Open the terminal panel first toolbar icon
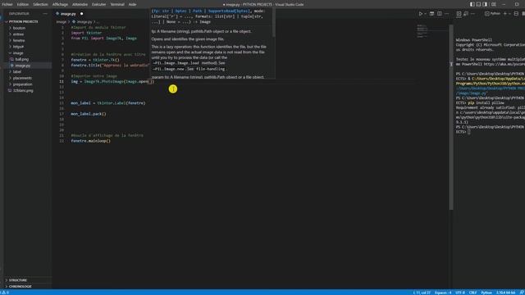Image resolution: width=525 pixels, height=295 pixels. (459, 14)
